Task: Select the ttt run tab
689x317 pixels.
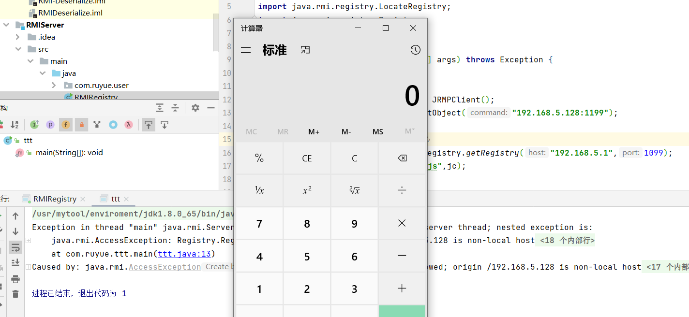Action: click(x=115, y=199)
